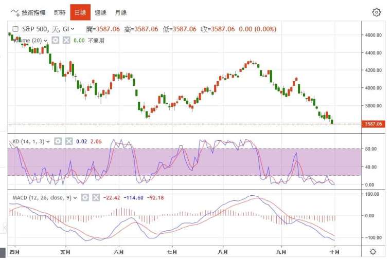Select the 日線 daily chart tab
391x260 pixels.
tap(80, 12)
